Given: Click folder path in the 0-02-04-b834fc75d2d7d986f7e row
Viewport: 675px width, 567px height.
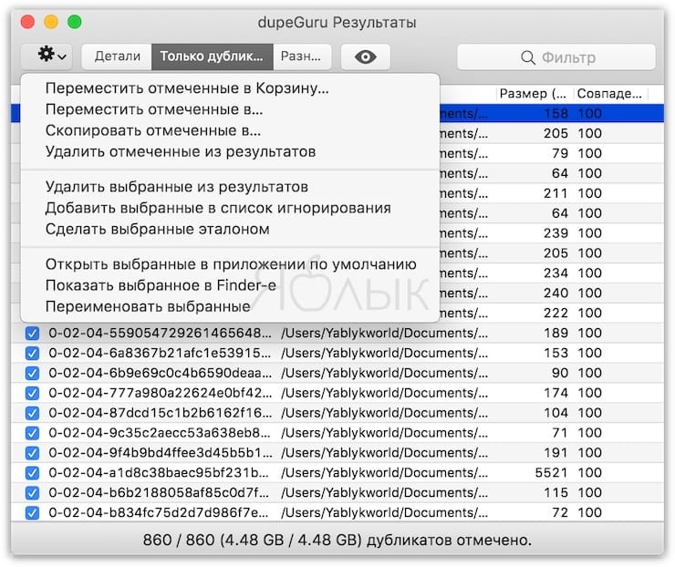Looking at the screenshot, I should tap(384, 512).
